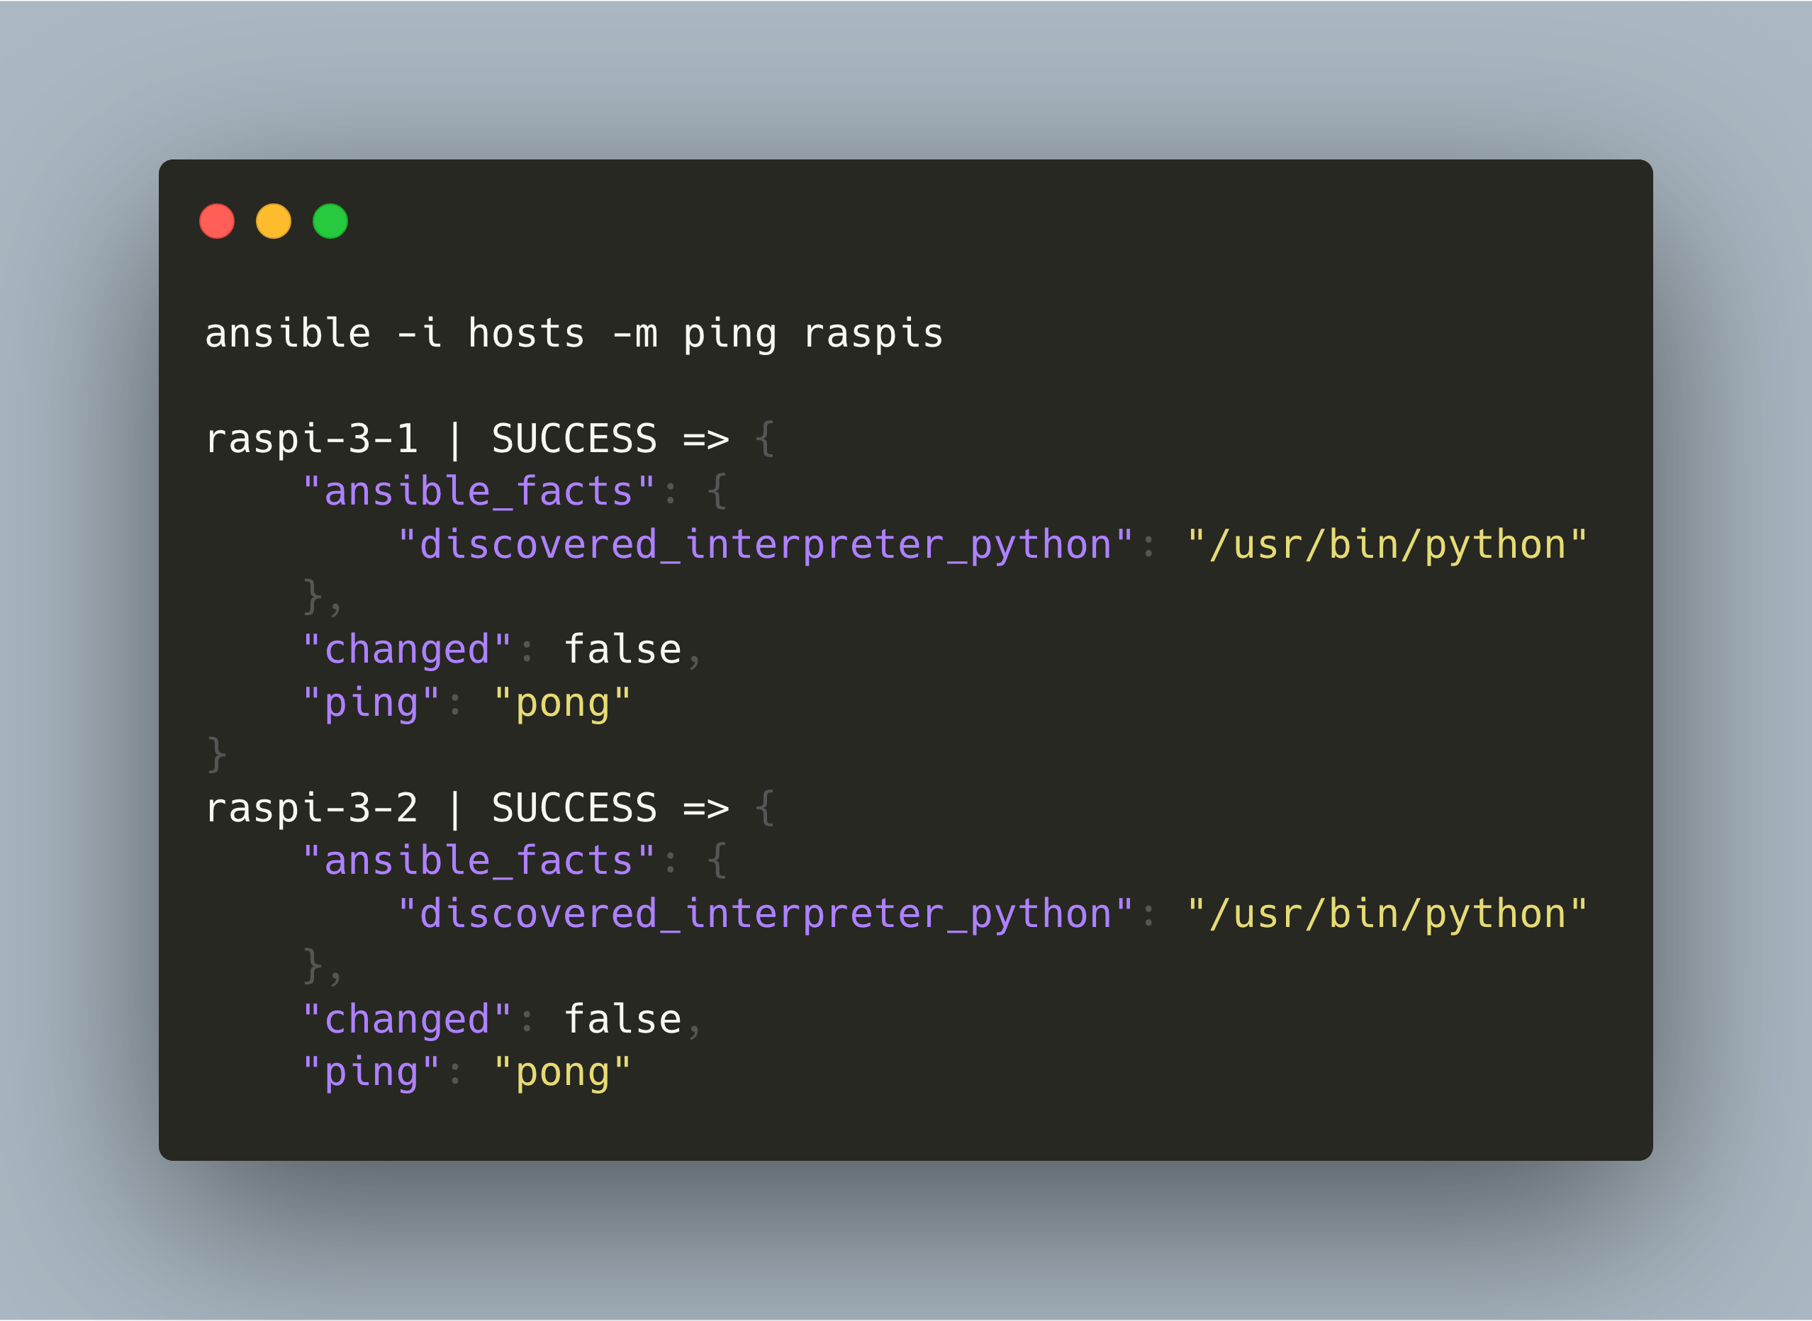Click first "discovered_interpreter_python" key

pyautogui.click(x=766, y=544)
